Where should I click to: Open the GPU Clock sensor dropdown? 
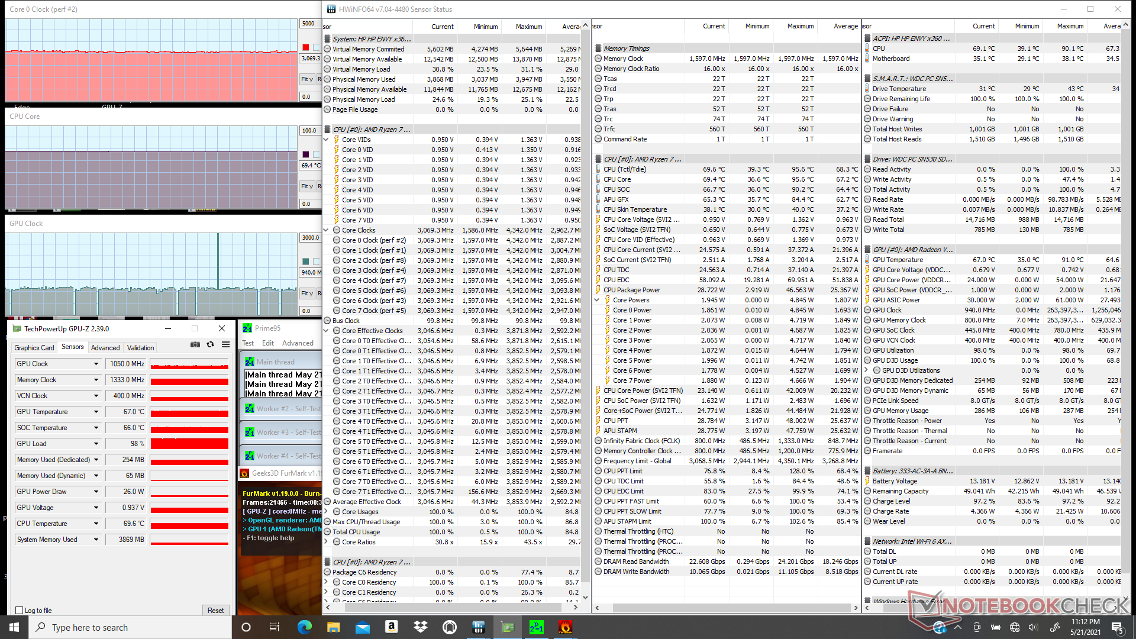tap(96, 364)
